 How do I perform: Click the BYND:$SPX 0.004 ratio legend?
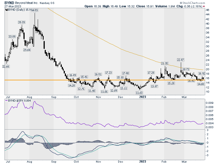pyautogui.click(x=18, y=101)
